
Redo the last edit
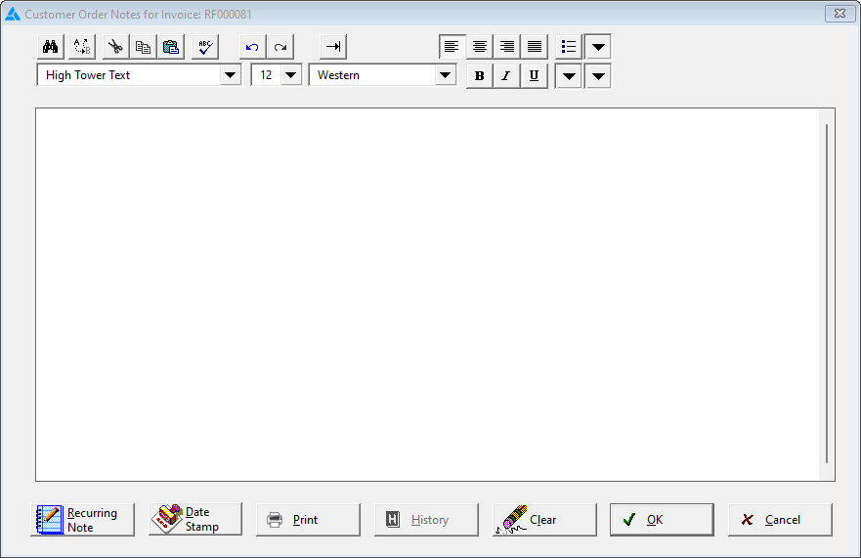[280, 47]
